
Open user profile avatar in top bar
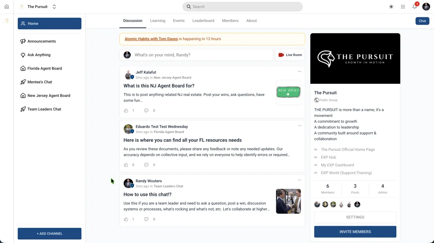coord(426,7)
